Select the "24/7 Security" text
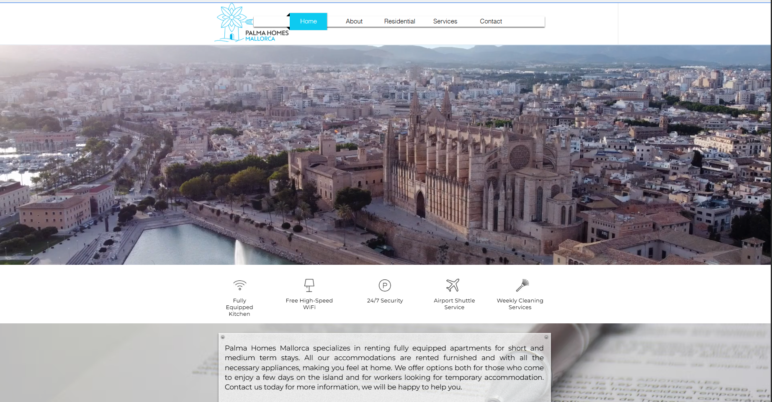The width and height of the screenshot is (772, 402). tap(385, 300)
